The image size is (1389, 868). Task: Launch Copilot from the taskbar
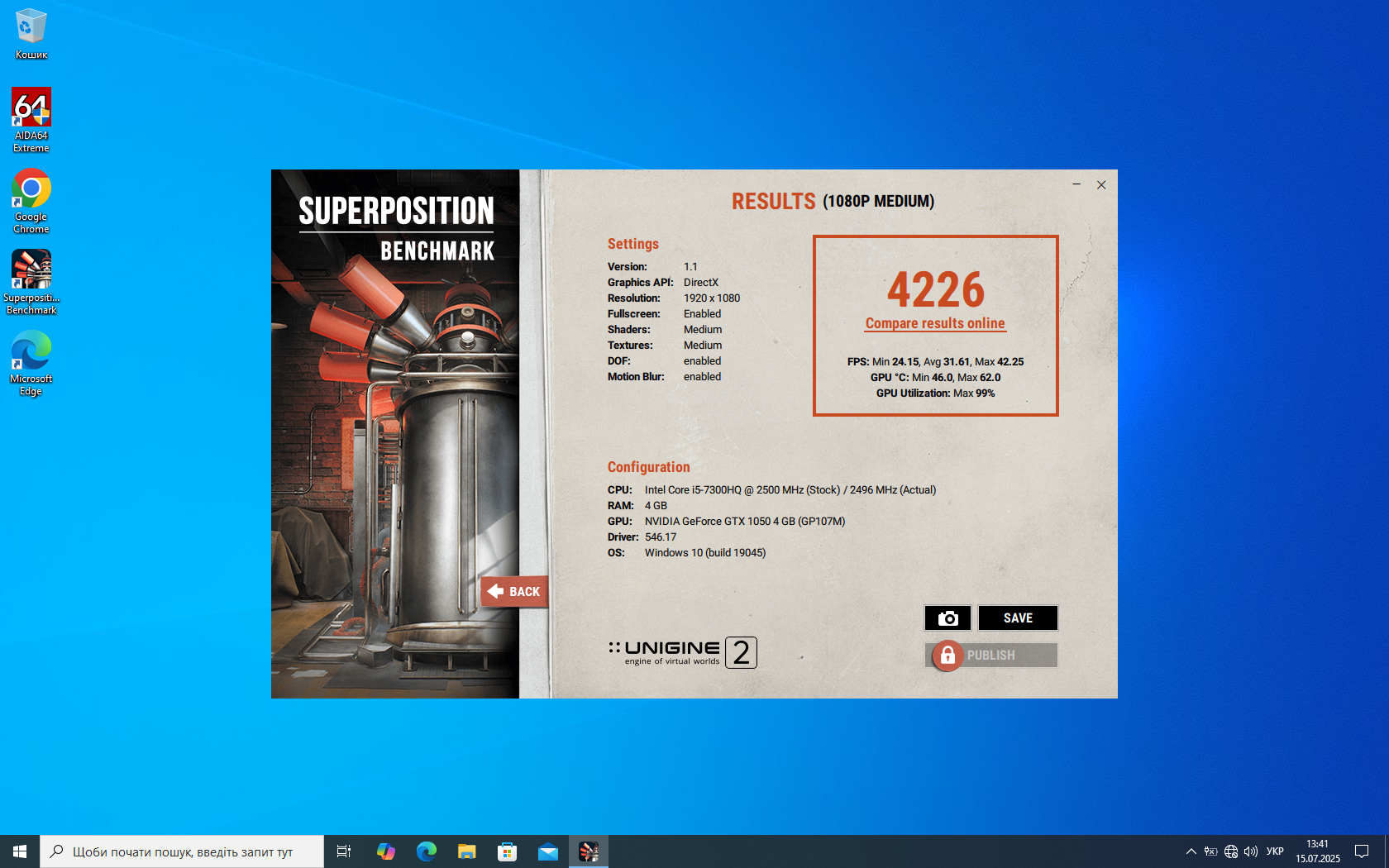[x=385, y=851]
